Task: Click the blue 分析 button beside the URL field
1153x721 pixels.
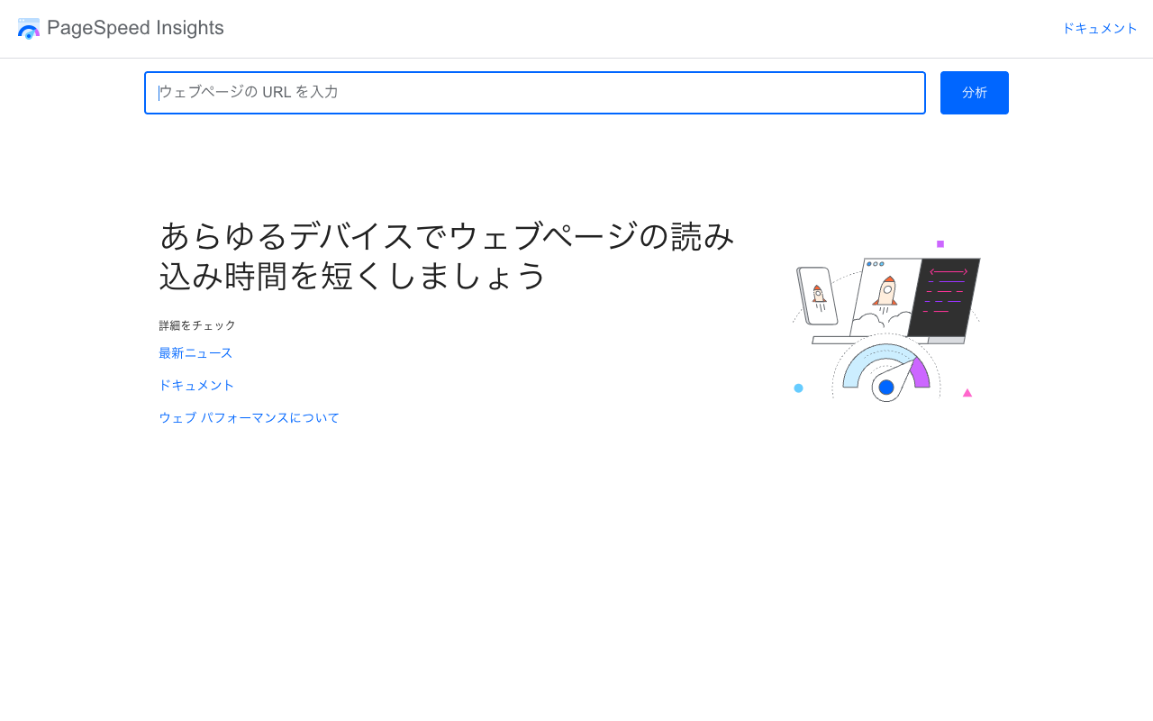Action: [x=974, y=92]
